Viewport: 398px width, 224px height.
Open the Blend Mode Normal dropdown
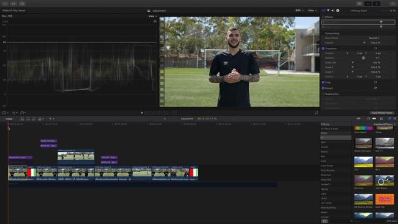click(374, 38)
